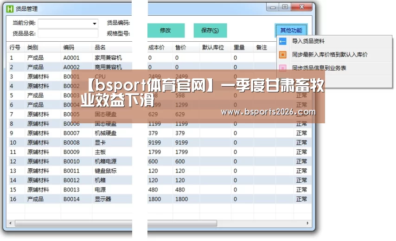The height and width of the screenshot is (241, 396).
Task: Click 产成品 category in row 16
Action: pyautogui.click(x=35, y=199)
